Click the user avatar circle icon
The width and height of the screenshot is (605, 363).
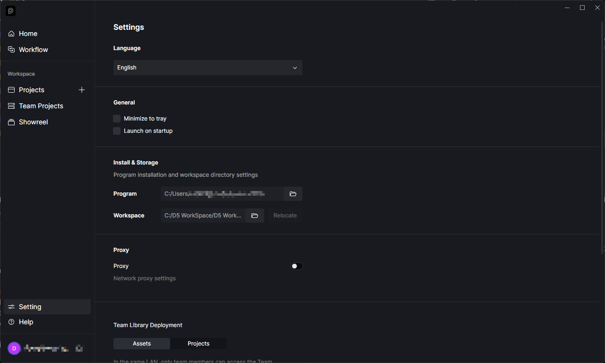[x=14, y=348]
